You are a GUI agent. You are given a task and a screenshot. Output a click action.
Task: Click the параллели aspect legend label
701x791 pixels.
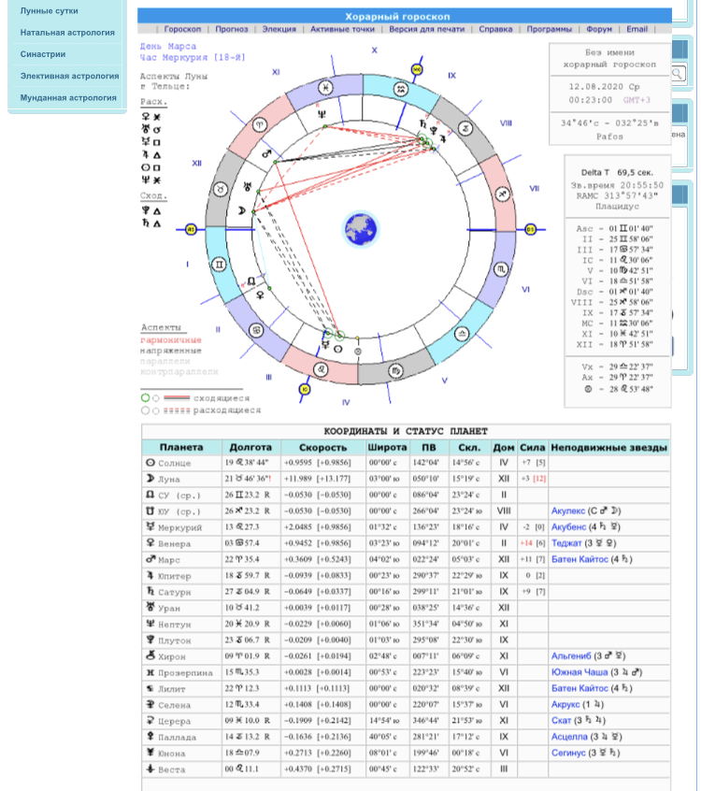coord(165,361)
